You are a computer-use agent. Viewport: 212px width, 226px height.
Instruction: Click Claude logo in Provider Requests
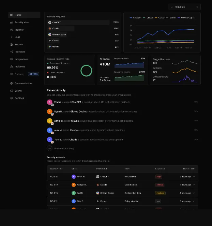coord(50,29)
